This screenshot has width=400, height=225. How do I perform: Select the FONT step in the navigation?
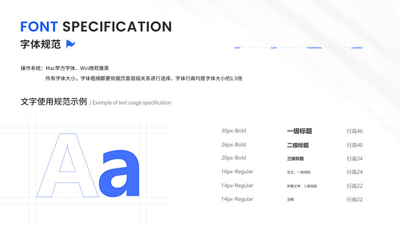pyautogui.click(x=237, y=47)
